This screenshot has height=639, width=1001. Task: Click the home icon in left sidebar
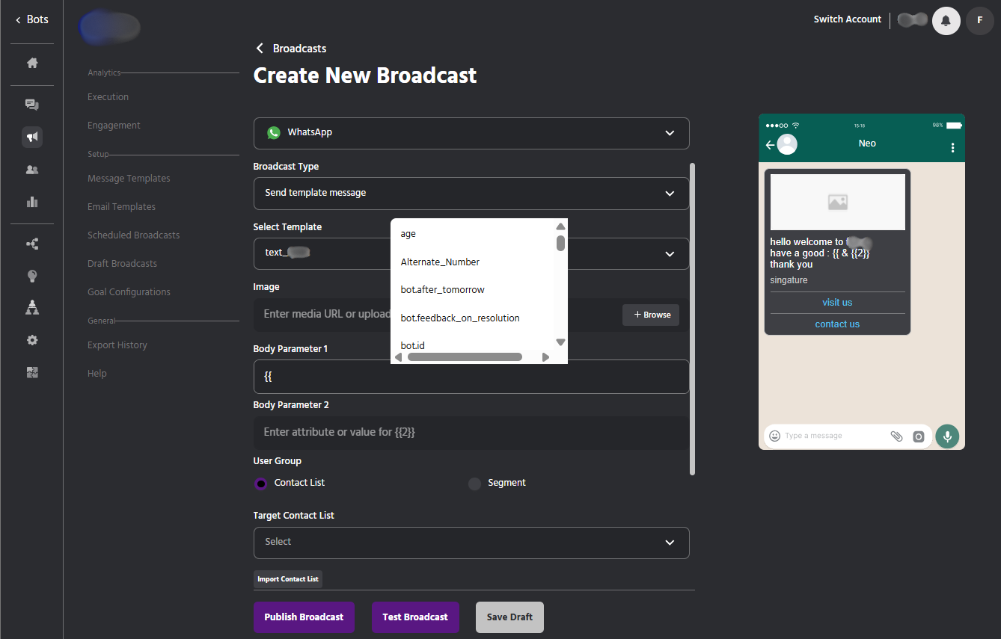[32, 64]
